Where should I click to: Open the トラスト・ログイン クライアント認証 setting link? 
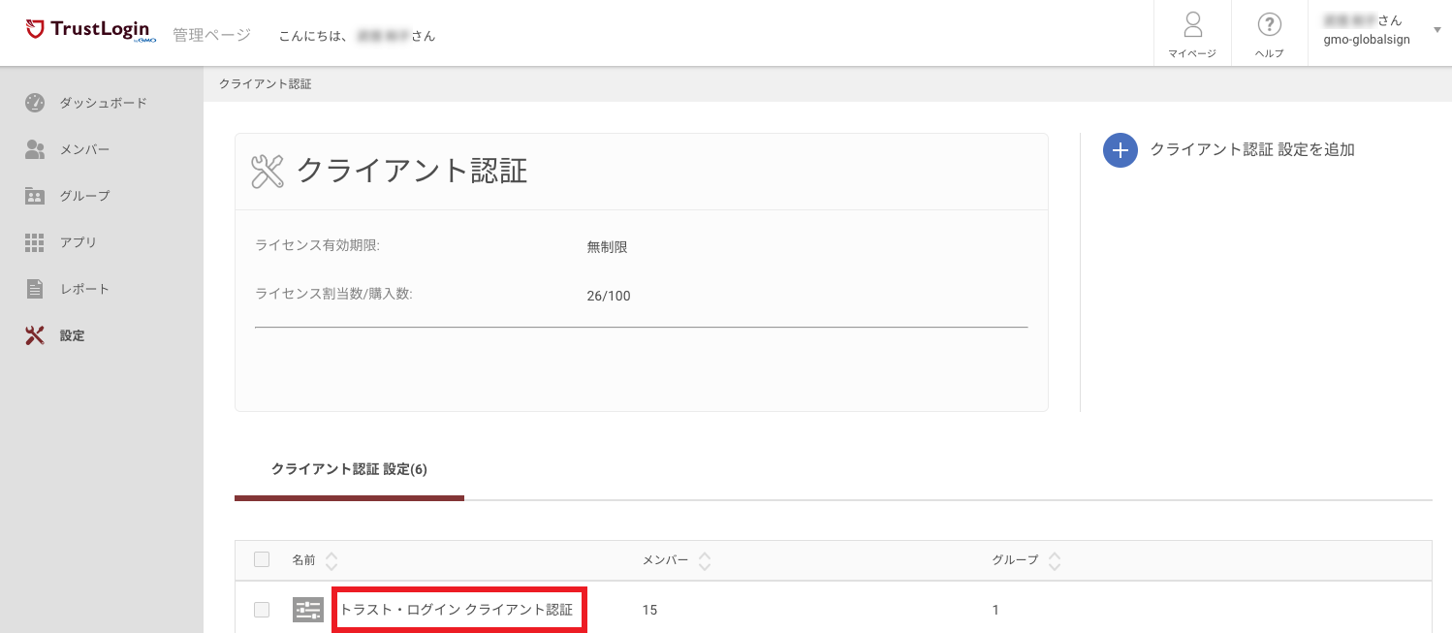(x=457, y=610)
